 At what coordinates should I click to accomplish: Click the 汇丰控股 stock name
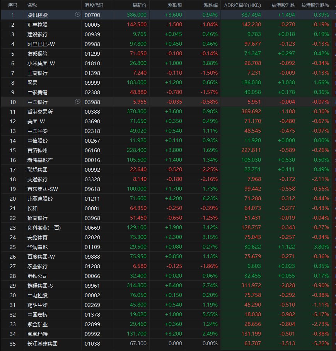click(38, 25)
